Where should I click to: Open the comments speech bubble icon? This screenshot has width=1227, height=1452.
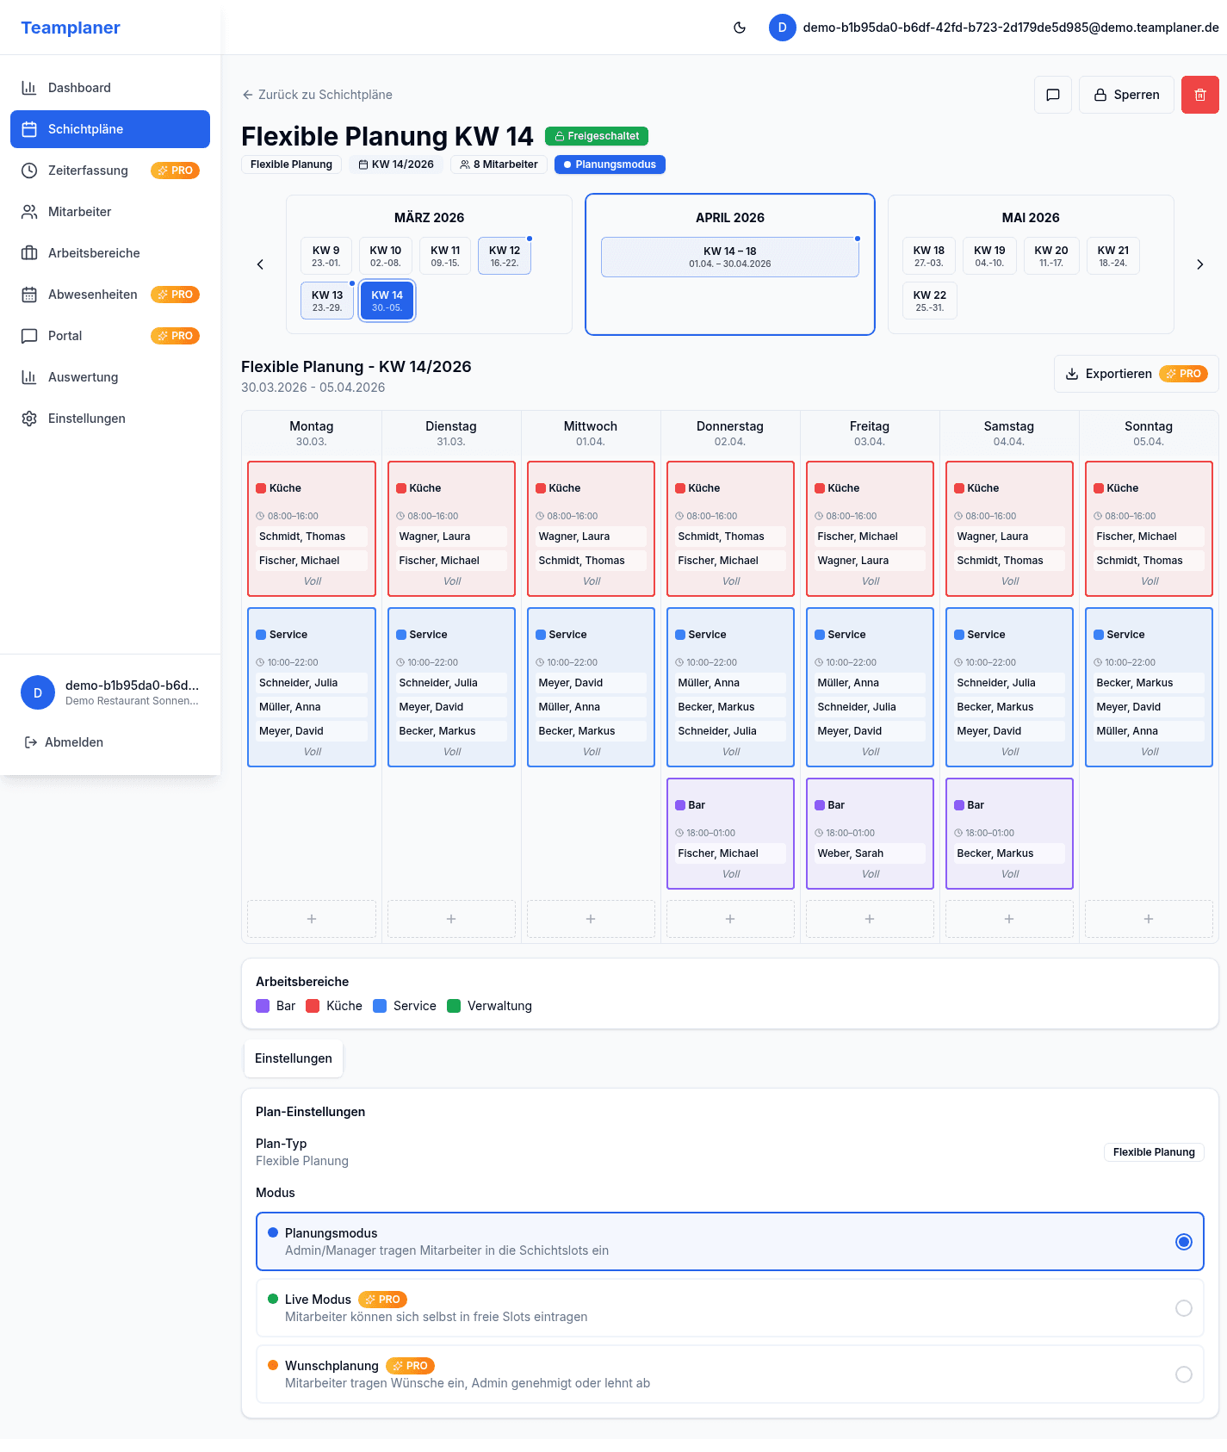[1052, 95]
